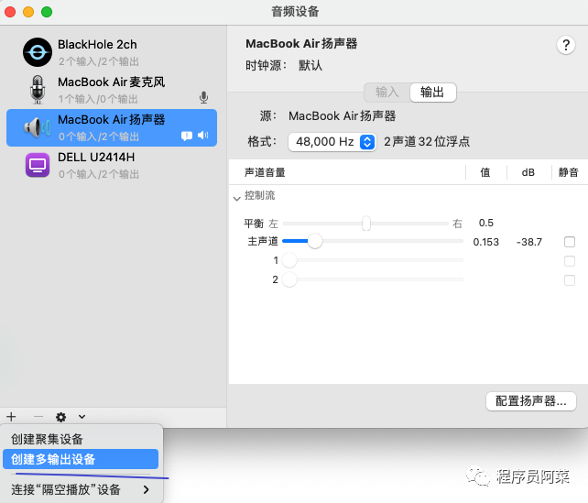Collapse the 控制流 section
The width and height of the screenshot is (588, 503).
[236, 198]
